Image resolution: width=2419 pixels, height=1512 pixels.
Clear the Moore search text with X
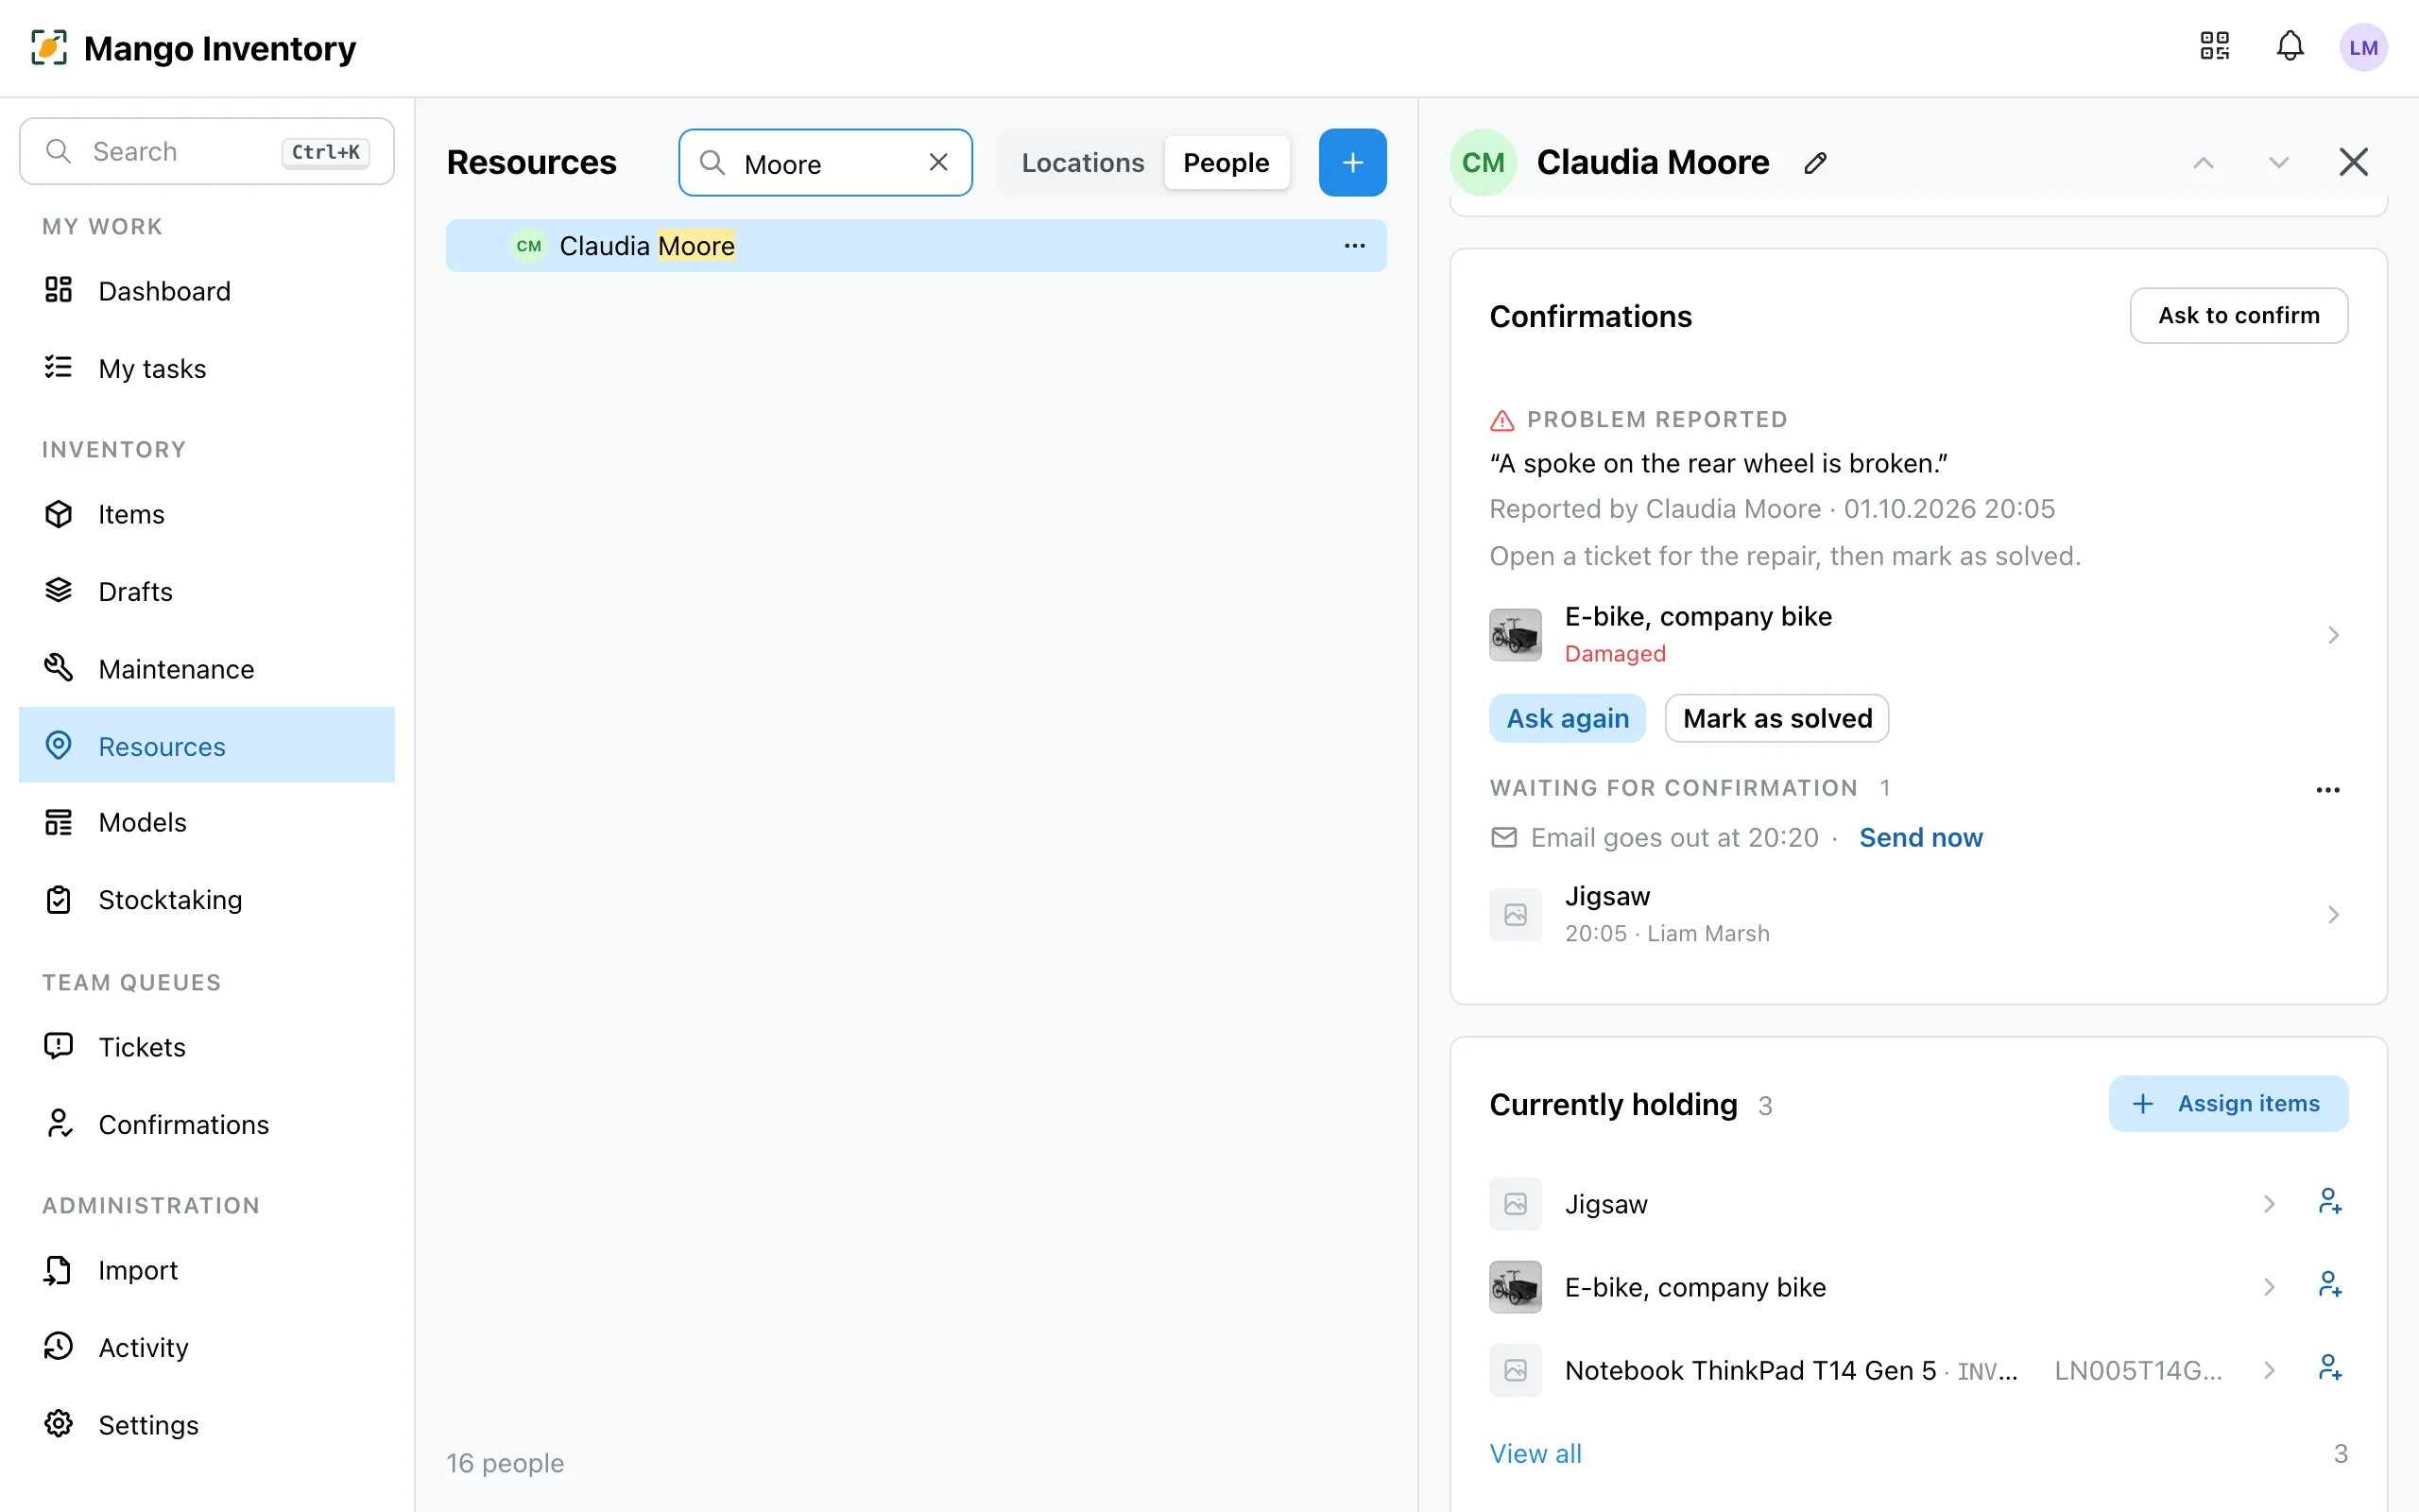coord(937,163)
